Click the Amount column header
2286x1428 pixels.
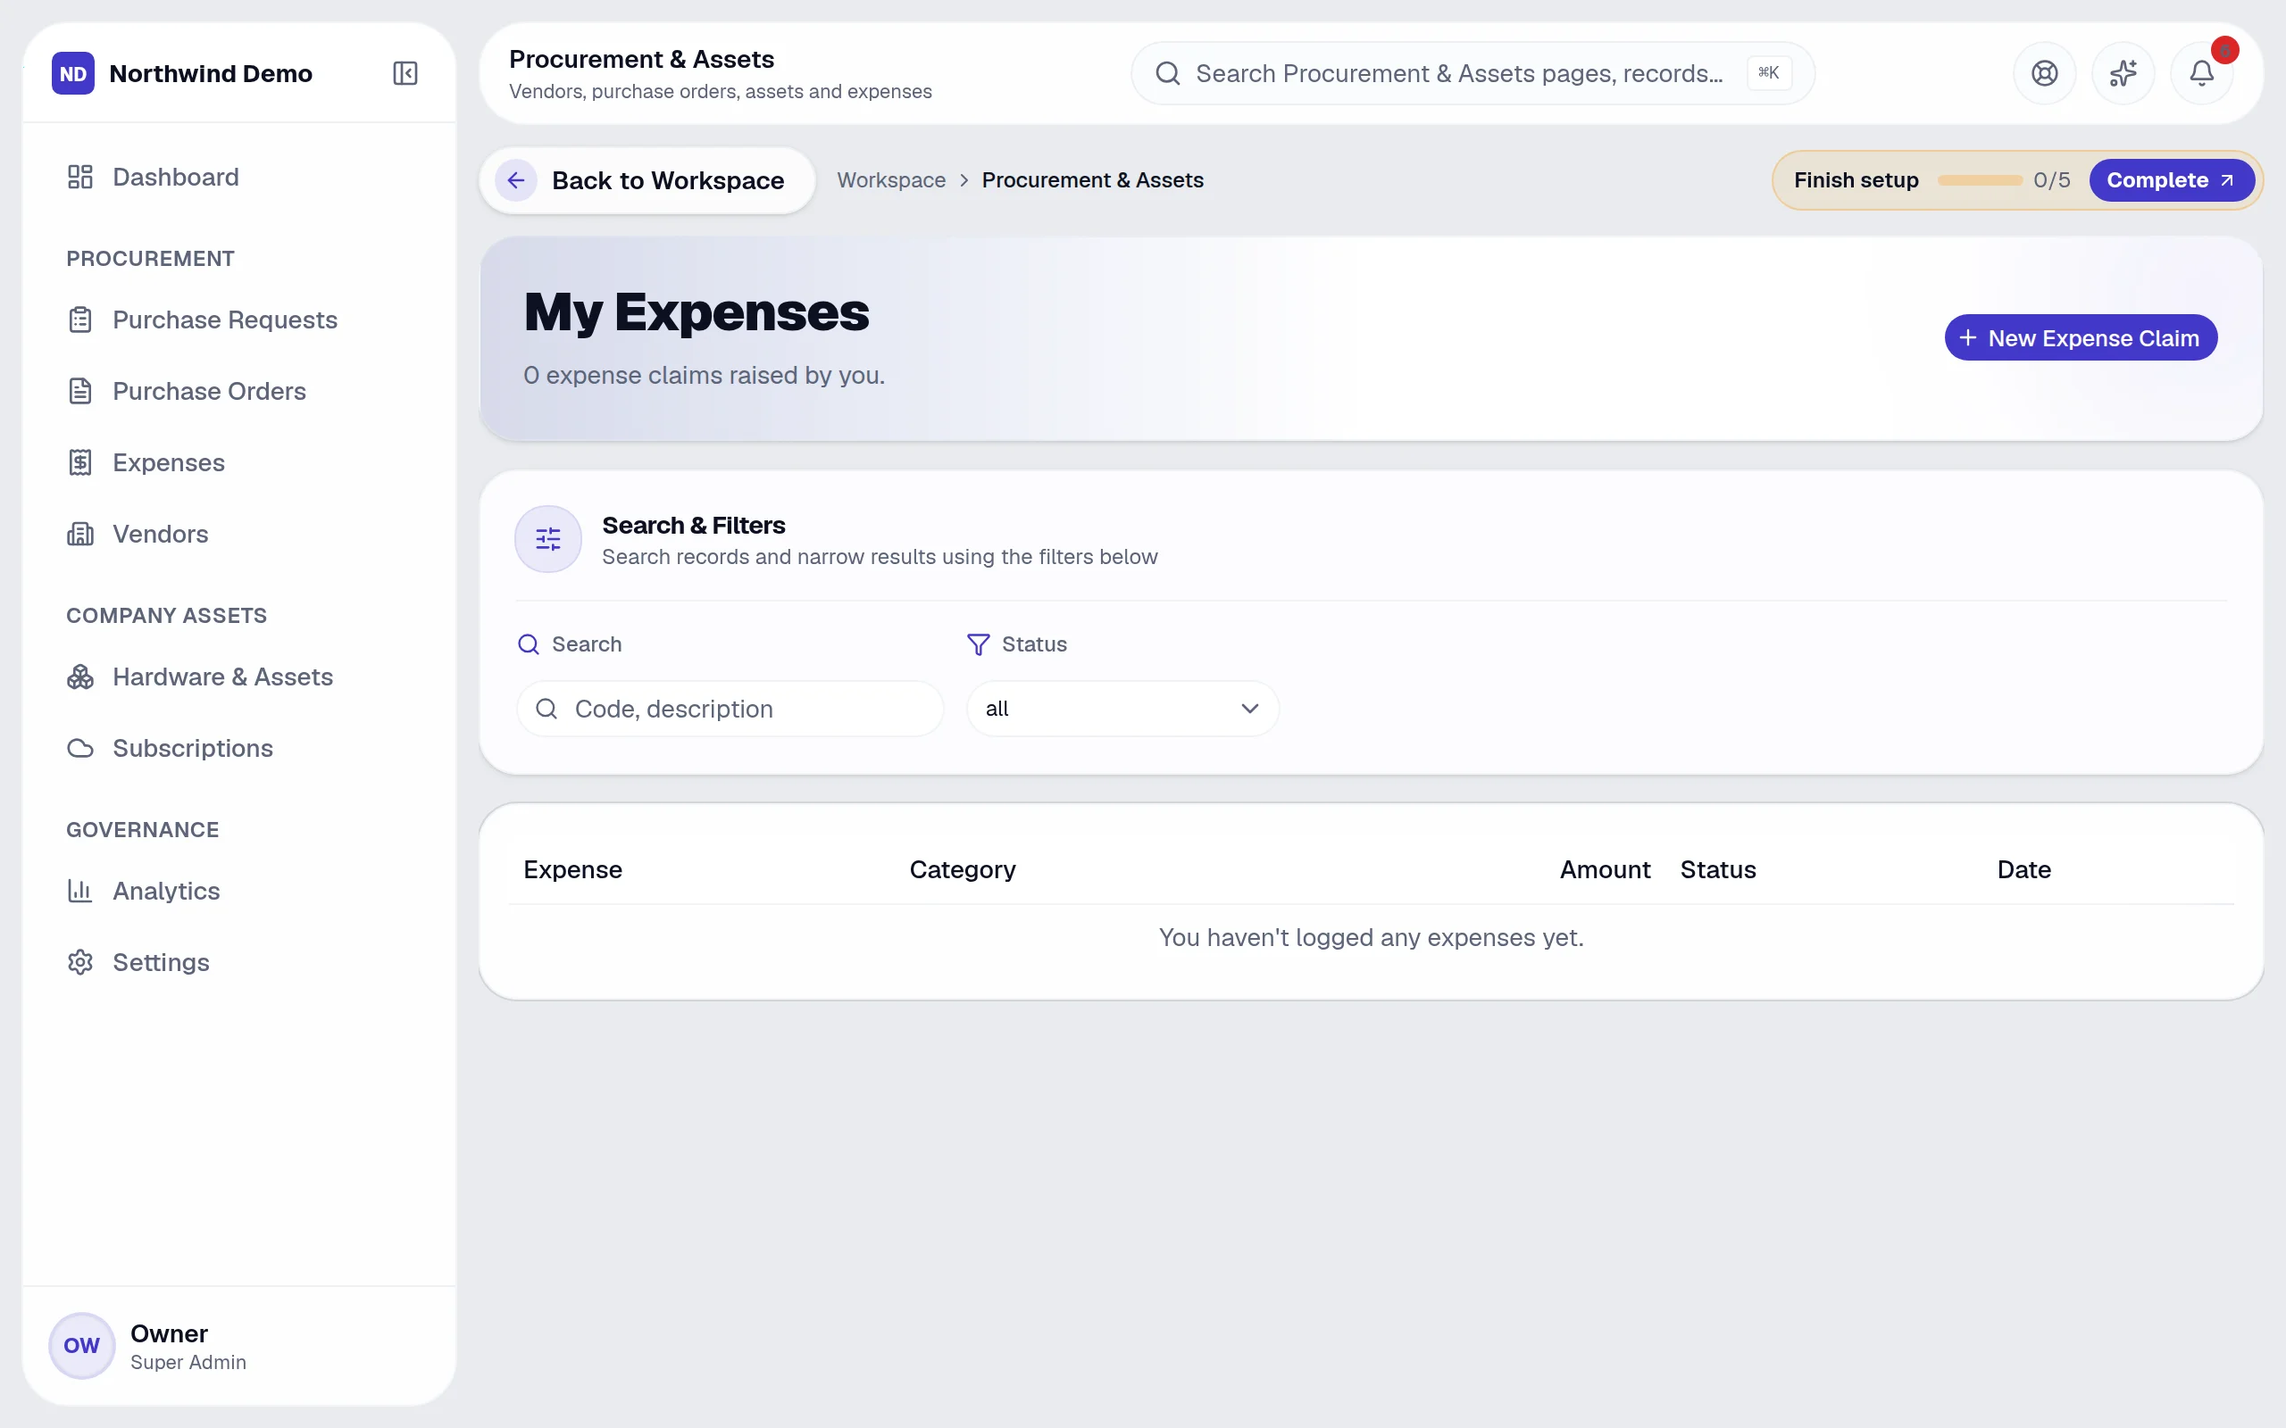click(1604, 870)
